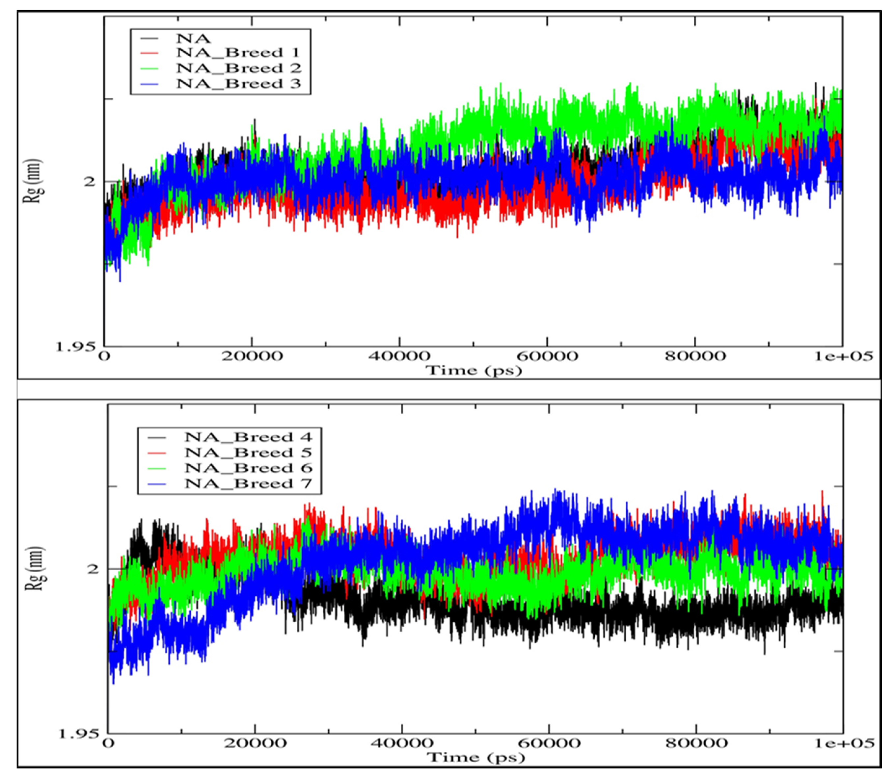
Task: Click the NA_Breed 3 legend entry
Action: point(238,84)
